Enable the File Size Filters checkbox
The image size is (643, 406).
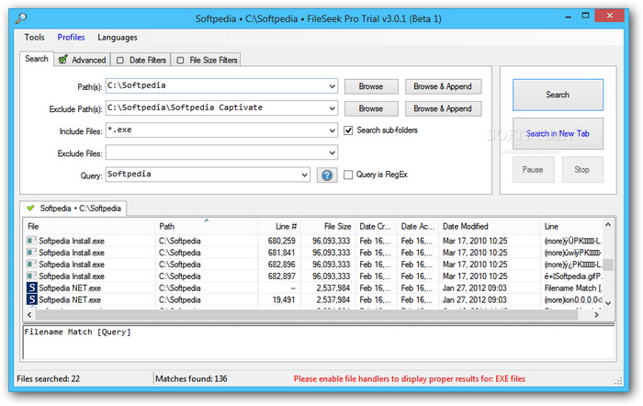pyautogui.click(x=180, y=61)
